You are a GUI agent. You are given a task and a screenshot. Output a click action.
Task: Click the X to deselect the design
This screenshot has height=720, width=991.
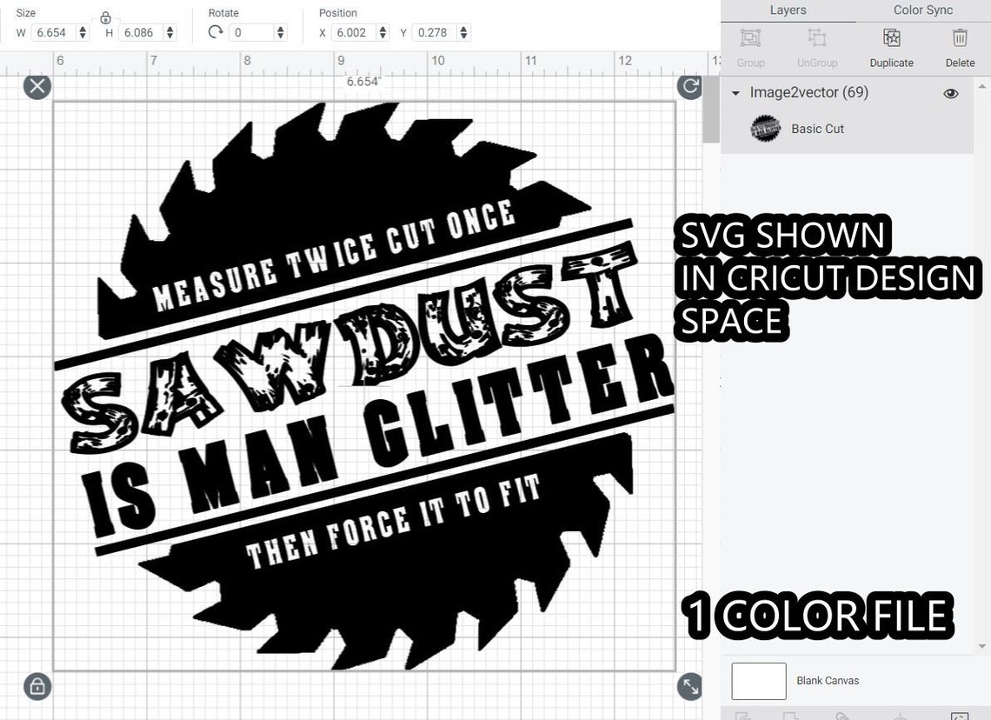[x=37, y=85]
